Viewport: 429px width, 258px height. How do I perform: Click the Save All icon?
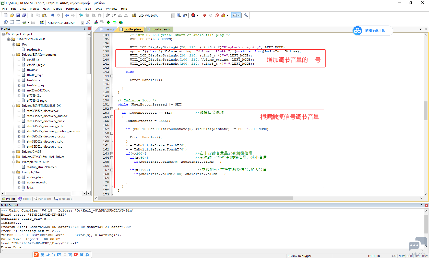tap(24, 15)
